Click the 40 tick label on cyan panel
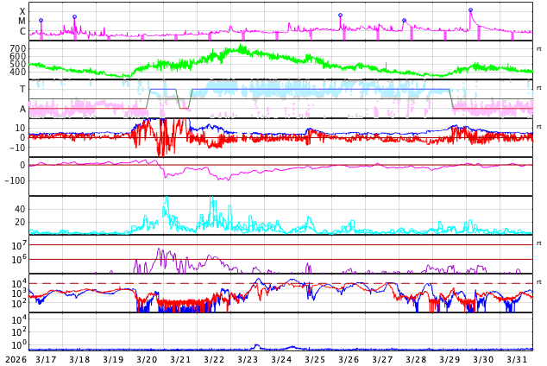Viewport: 547px width, 366px height. coord(20,209)
